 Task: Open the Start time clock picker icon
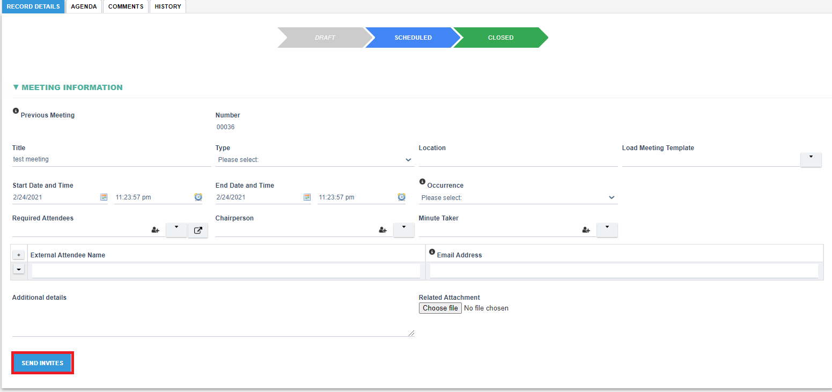(x=198, y=197)
